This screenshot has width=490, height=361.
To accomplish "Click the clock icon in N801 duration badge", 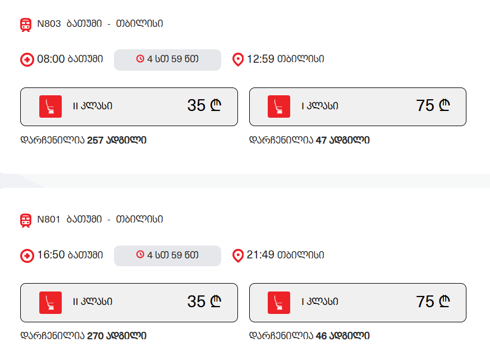I will pyautogui.click(x=140, y=255).
